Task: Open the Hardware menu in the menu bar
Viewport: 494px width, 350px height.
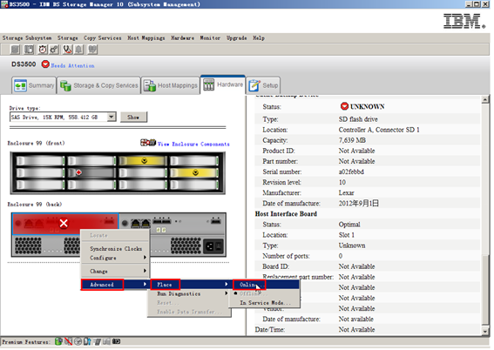Action: (182, 38)
